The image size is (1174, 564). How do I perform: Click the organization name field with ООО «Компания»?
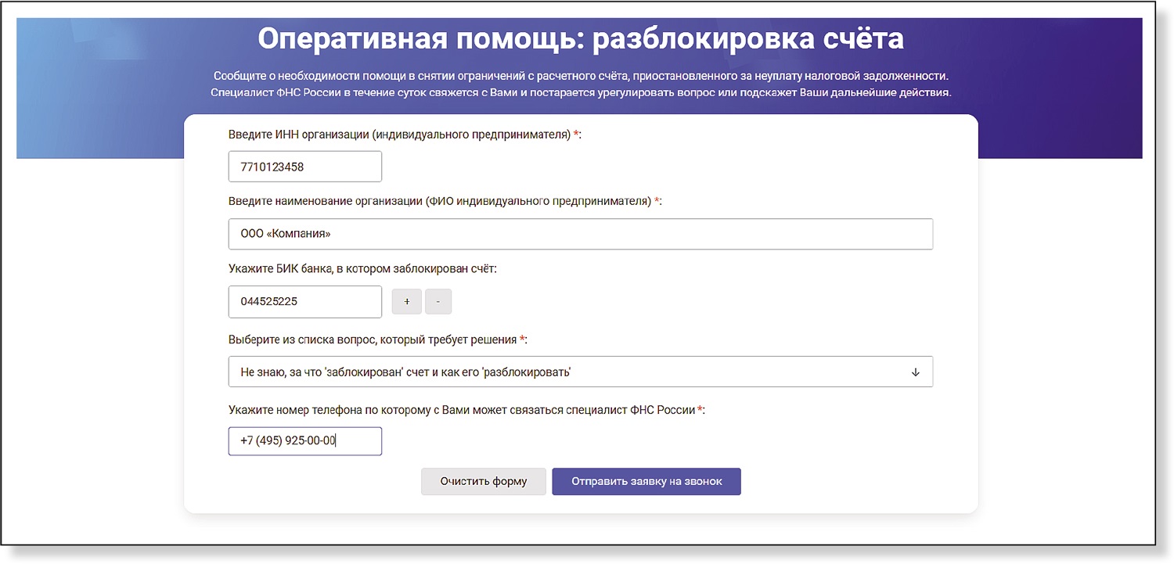pyautogui.click(x=581, y=234)
